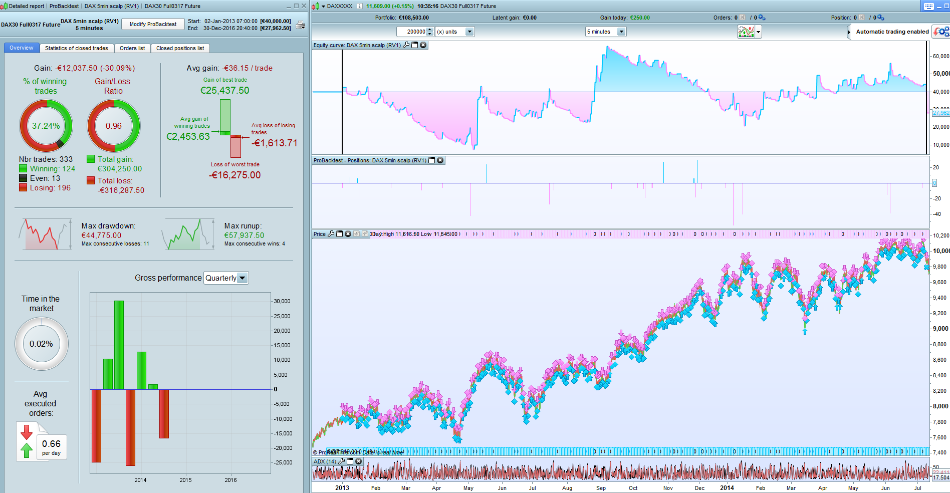The width and height of the screenshot is (950, 493).
Task: Cancel pending orders X toggle
Action: [743, 18]
